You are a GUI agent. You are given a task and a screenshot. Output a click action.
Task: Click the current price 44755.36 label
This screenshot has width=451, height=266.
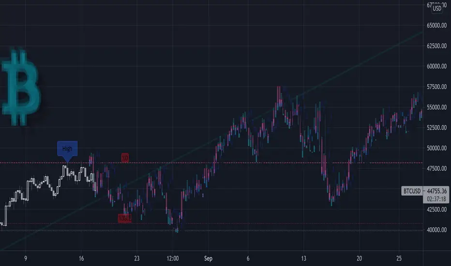(x=436, y=191)
